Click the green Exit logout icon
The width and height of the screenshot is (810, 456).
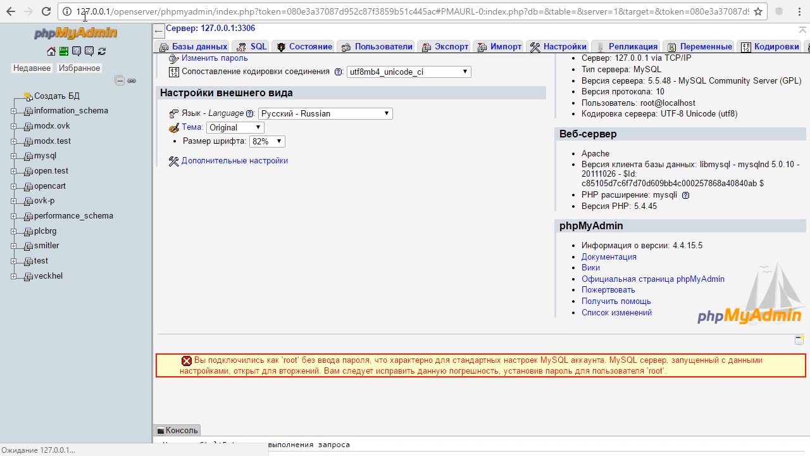(x=64, y=51)
